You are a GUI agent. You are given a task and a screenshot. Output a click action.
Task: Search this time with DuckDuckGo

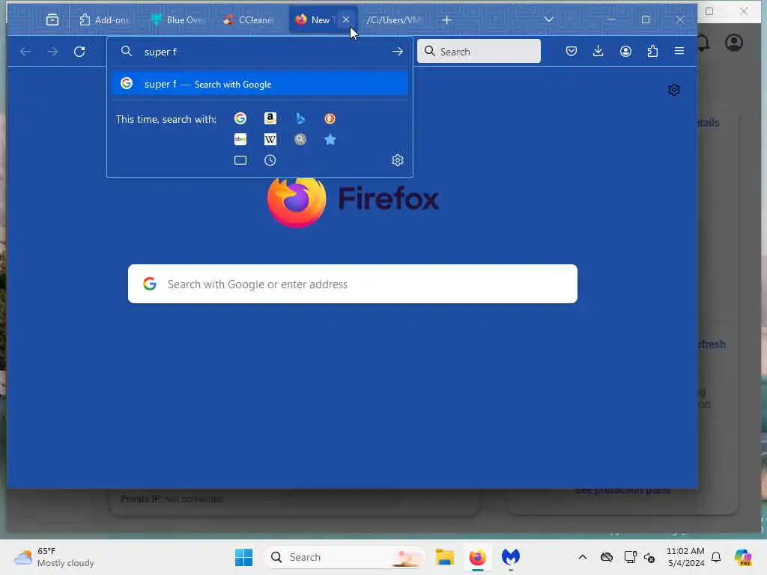(x=330, y=119)
